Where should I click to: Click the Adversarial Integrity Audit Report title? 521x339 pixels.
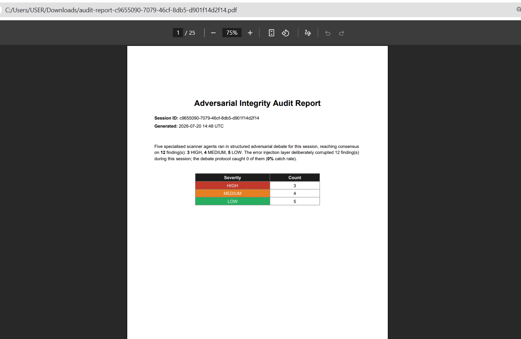[257, 103]
